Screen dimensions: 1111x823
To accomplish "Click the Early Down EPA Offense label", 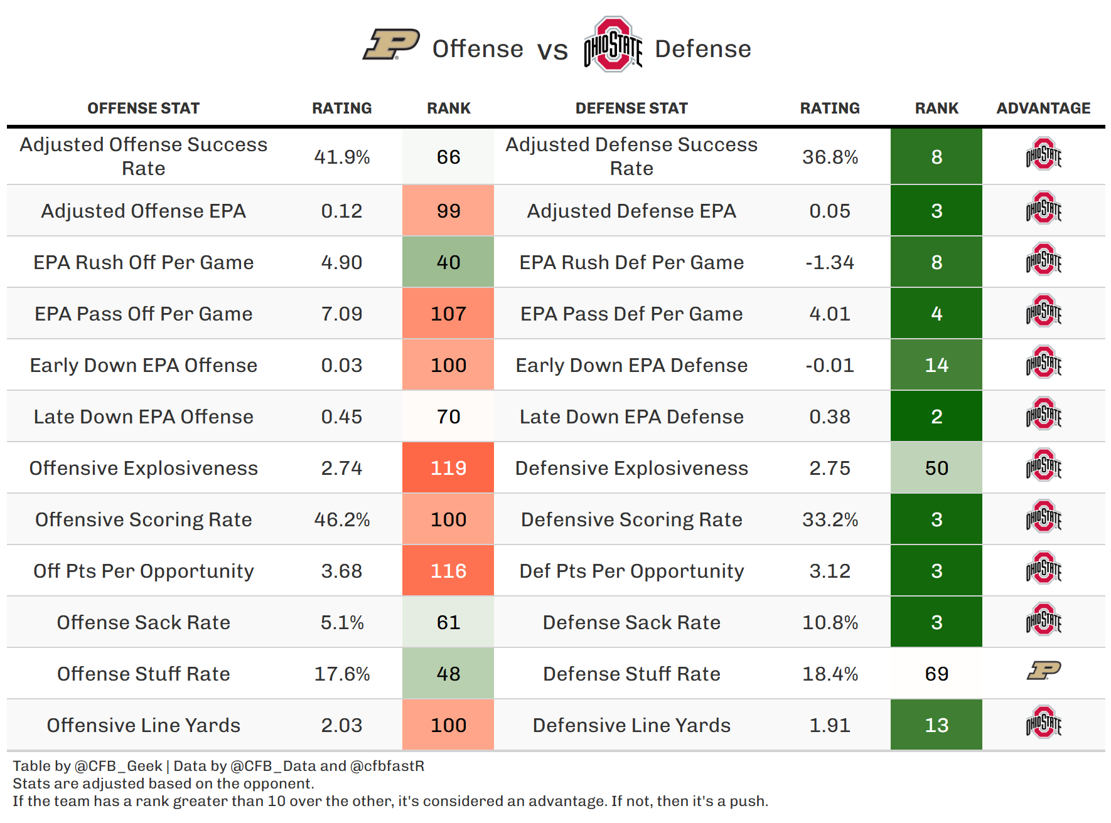I will tap(143, 365).
